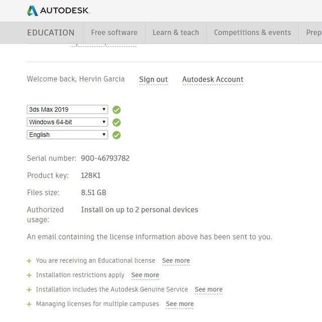Screen dimensions: 322x322
Task: Click the Autodesk logo
Action: [x=58, y=11]
